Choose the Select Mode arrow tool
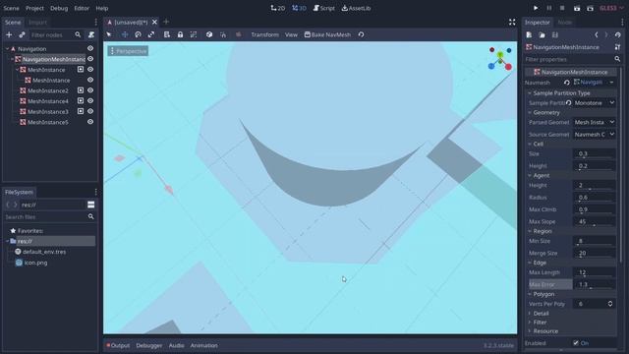The width and height of the screenshot is (629, 354). (x=109, y=35)
